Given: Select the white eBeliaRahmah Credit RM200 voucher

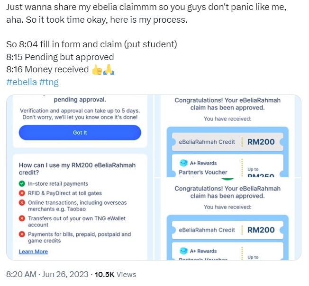Looking at the screenshot, I should (x=227, y=230).
